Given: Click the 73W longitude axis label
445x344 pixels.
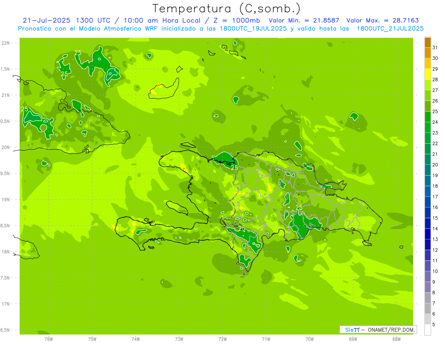Looking at the screenshot, I should pyautogui.click(x=179, y=339).
